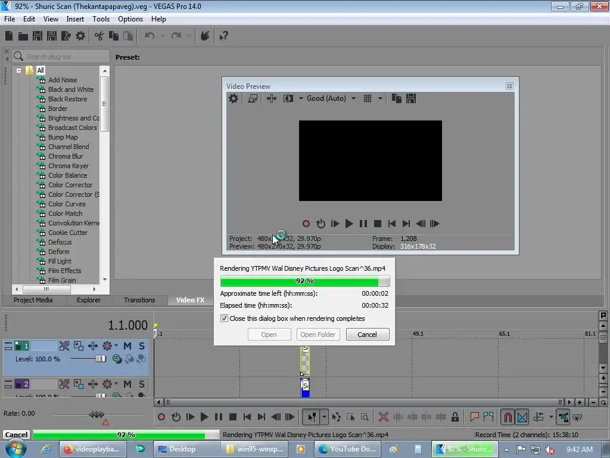
Task: Click the New project icon in main toolbar
Action: tap(9, 36)
